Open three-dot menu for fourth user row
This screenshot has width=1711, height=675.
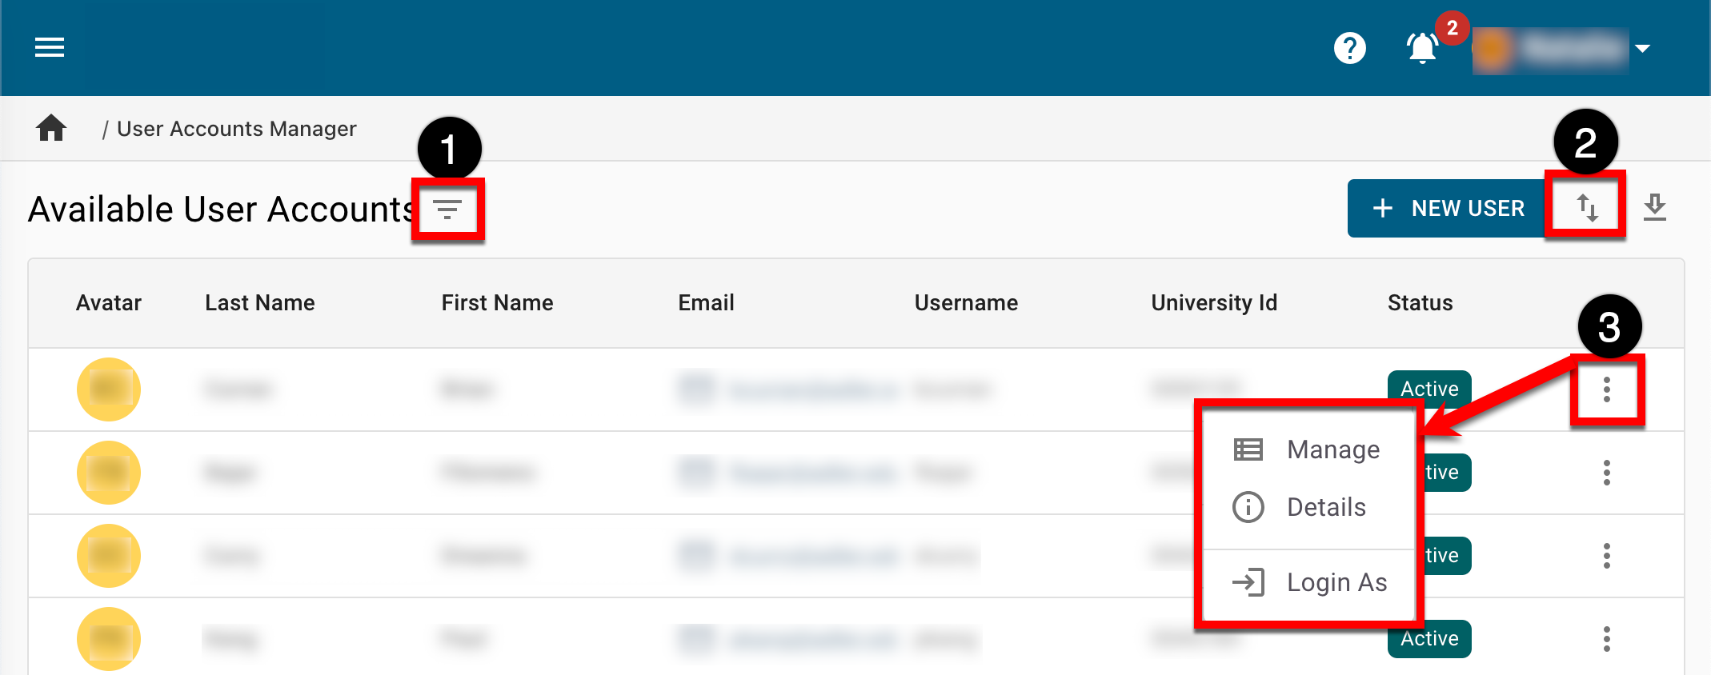click(1606, 639)
